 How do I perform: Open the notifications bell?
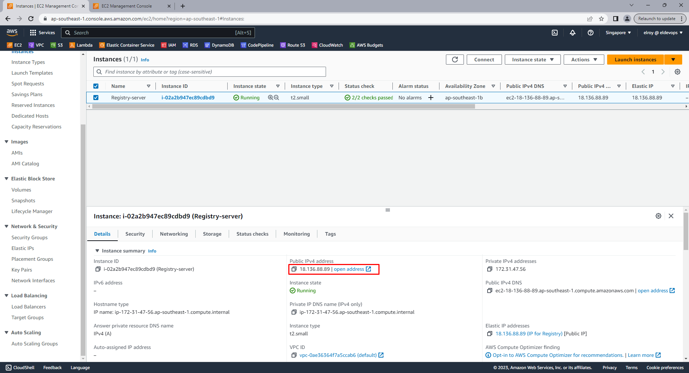573,33
